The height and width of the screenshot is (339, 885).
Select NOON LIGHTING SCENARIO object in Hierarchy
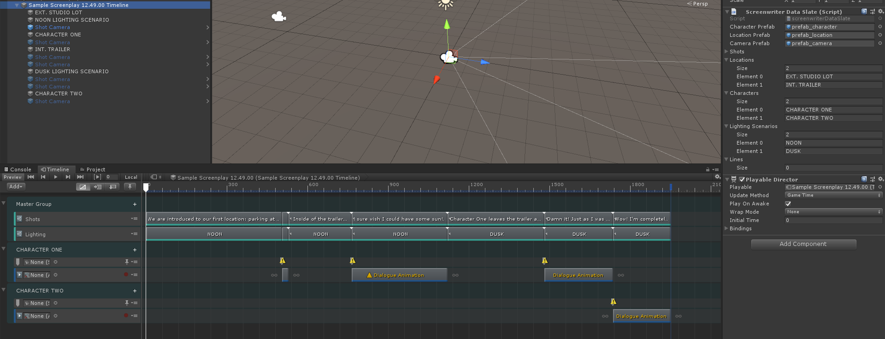coord(72,20)
